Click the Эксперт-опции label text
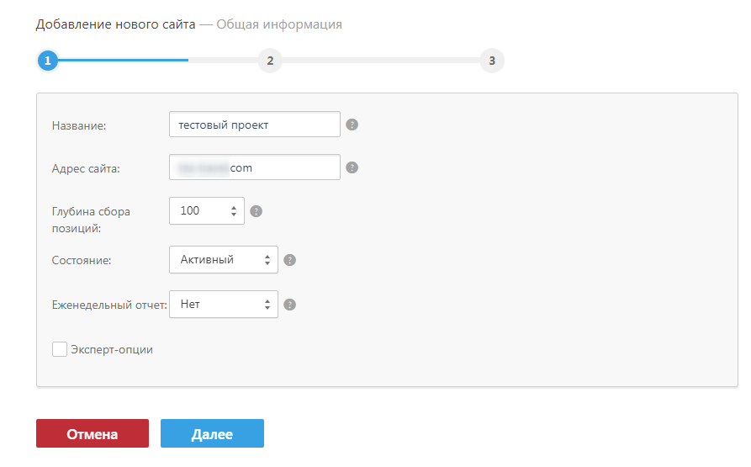The image size is (751, 467). click(x=112, y=349)
